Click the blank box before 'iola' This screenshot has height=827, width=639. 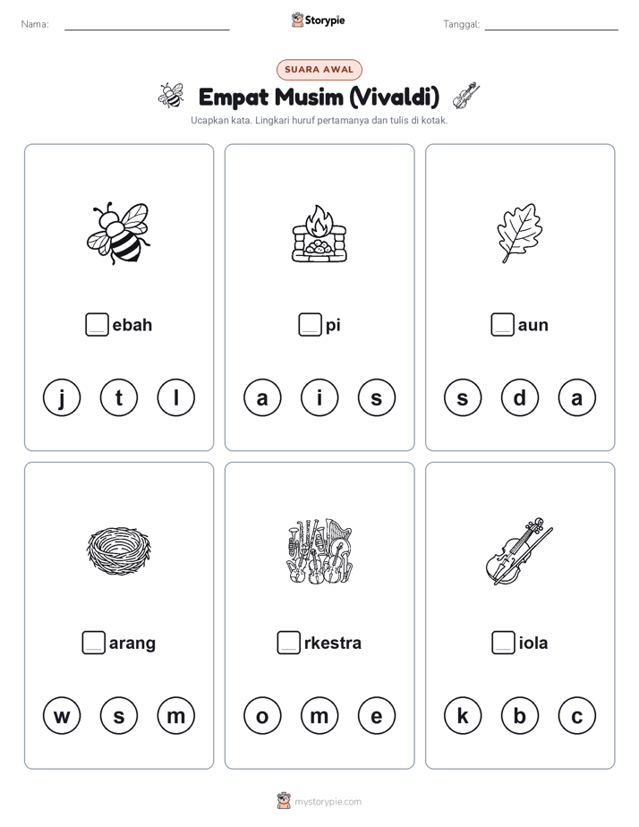coord(503,643)
